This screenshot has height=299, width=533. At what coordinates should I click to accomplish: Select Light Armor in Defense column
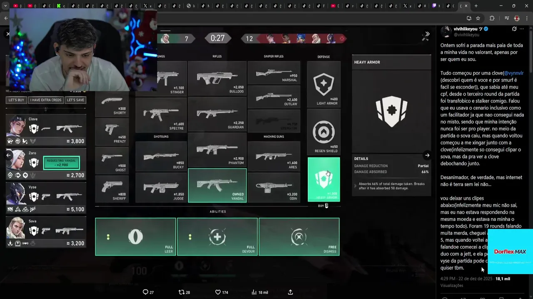(x=324, y=84)
